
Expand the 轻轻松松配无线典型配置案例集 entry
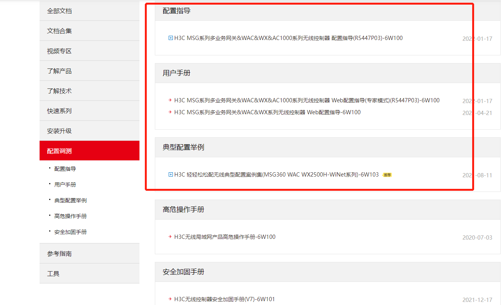pos(171,175)
